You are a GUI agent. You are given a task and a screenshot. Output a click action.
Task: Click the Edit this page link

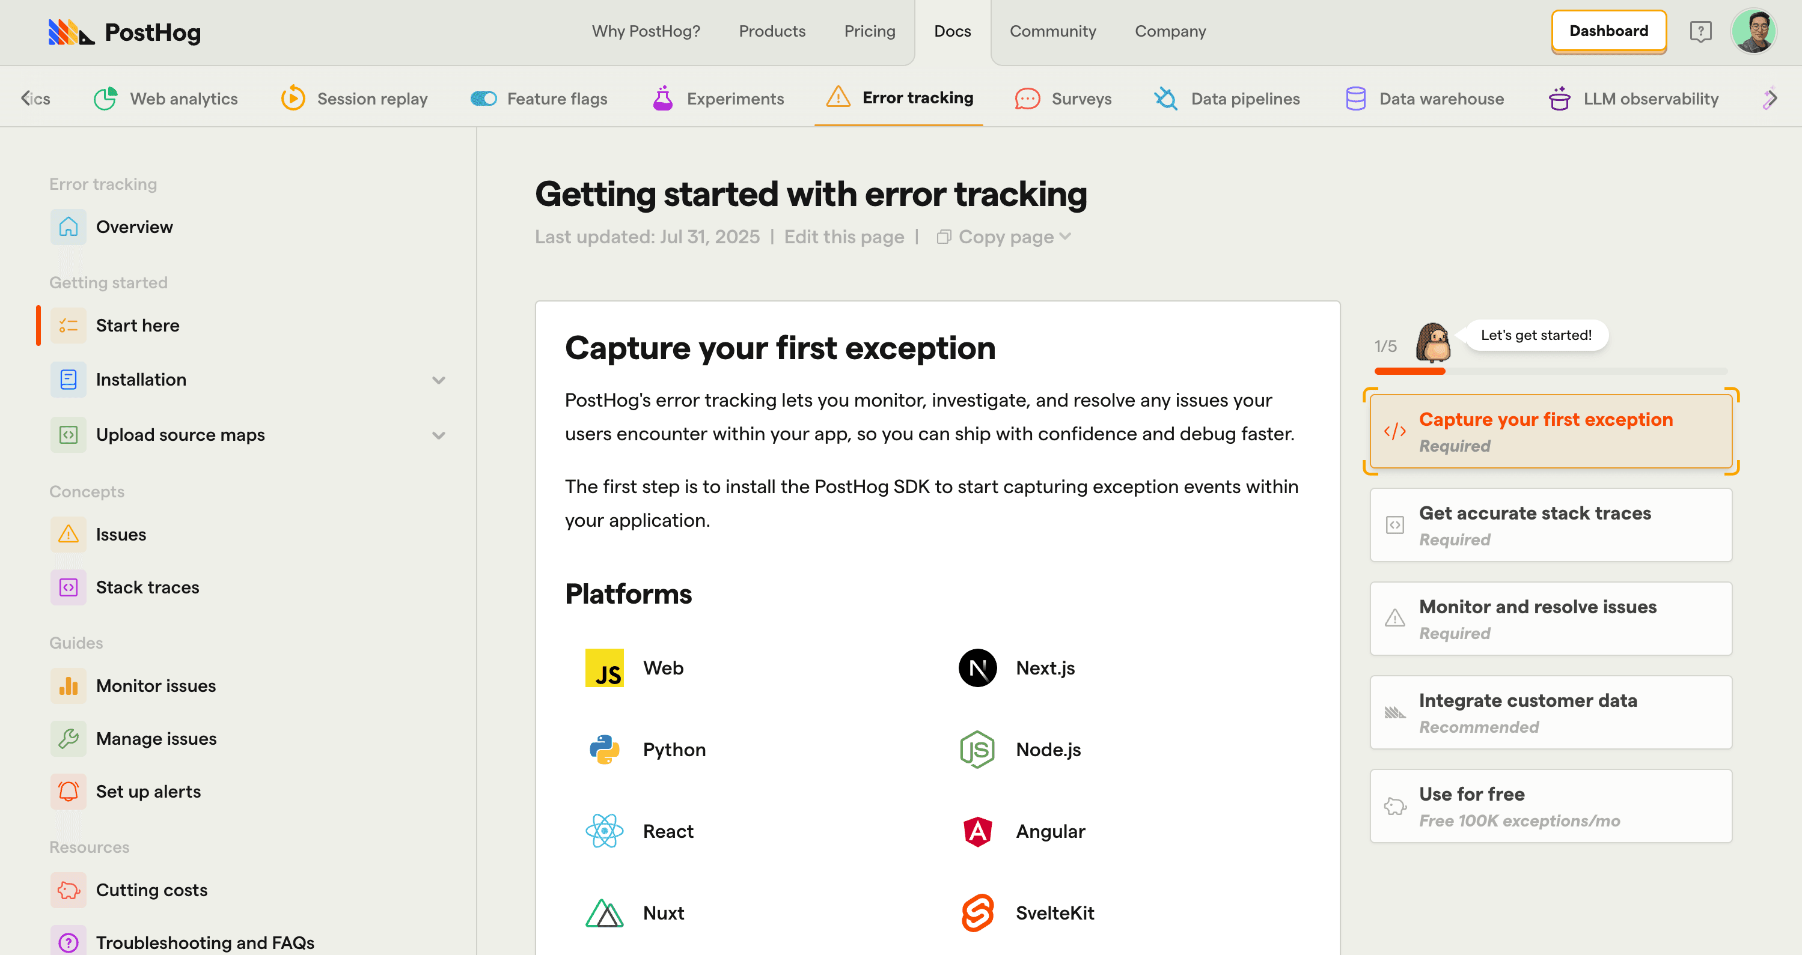[844, 237]
